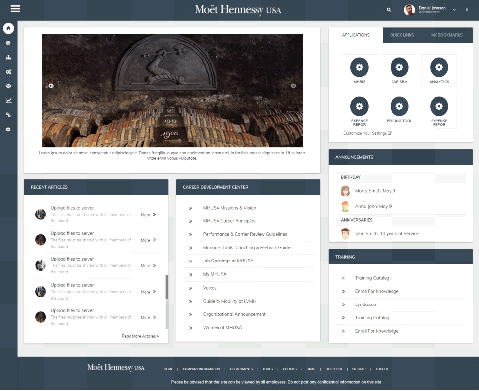The image size is (479, 391).
Task: Click the search magnifier icon
Action: pos(389,10)
